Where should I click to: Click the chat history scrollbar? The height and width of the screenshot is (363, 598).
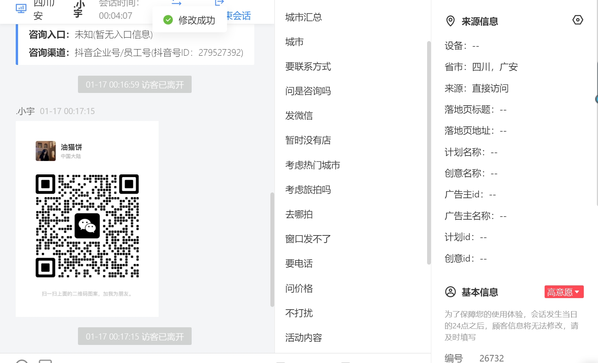click(272, 250)
